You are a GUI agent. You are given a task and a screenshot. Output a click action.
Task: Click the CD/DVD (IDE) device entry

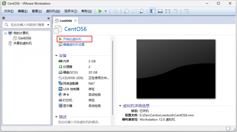coord(71,78)
